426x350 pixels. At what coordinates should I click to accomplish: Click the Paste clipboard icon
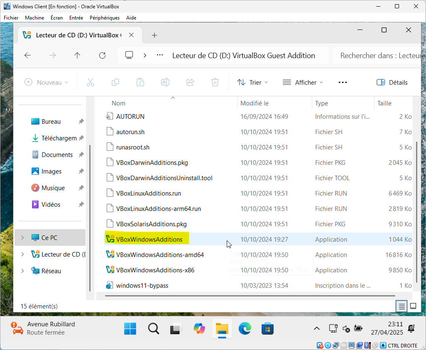click(140, 82)
